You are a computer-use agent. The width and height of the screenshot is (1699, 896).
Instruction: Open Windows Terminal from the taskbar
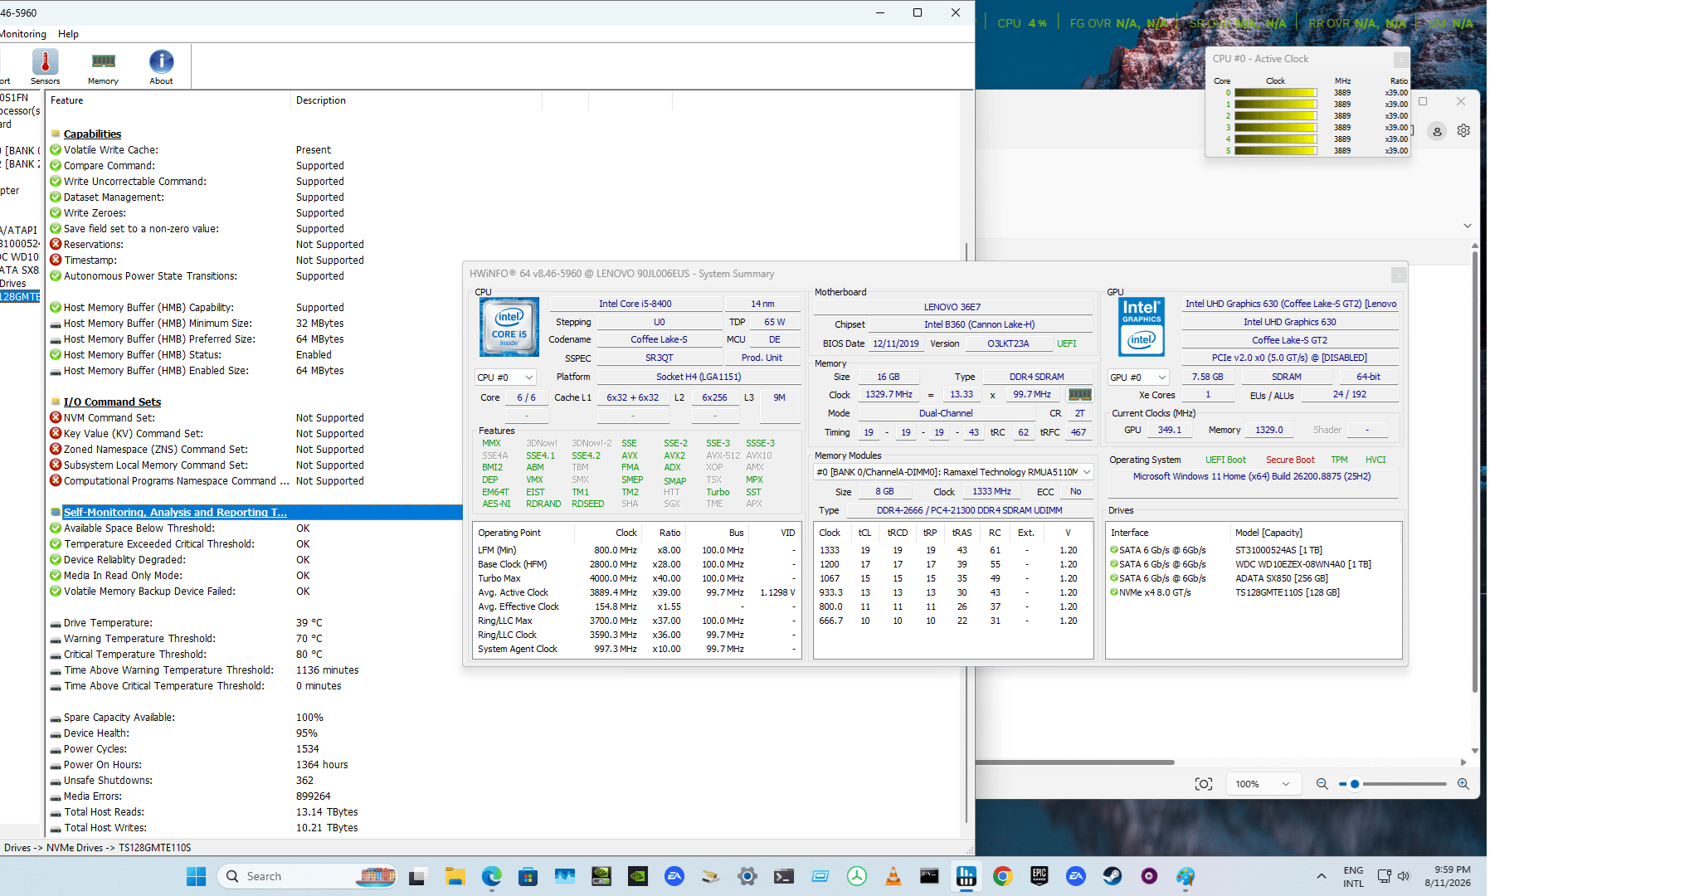point(784,876)
